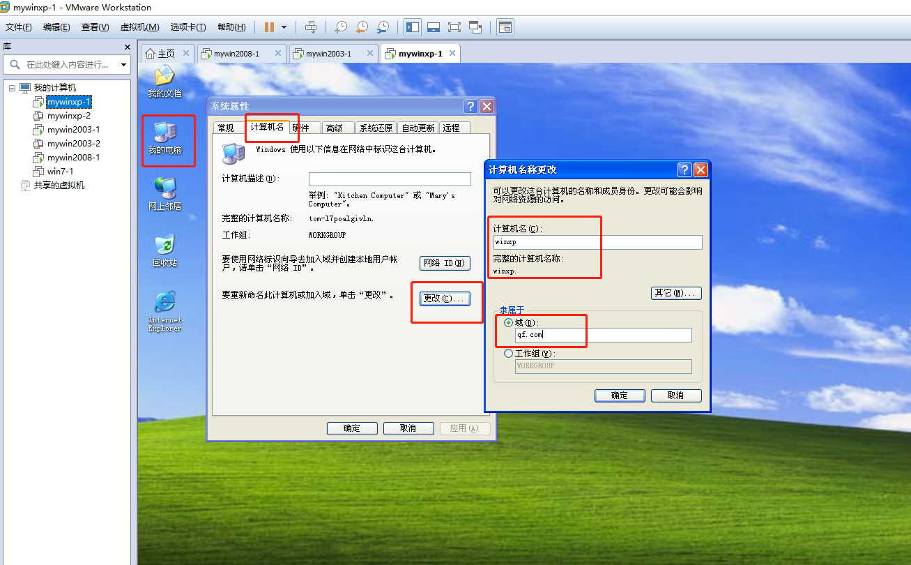Viewport: 911px width, 565px height.
Task: Select 共享的虚拟机 in the library
Action: click(x=59, y=186)
